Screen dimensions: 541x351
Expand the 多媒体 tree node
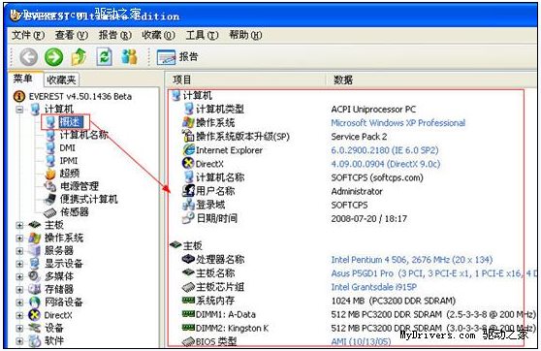pyautogui.click(x=19, y=276)
